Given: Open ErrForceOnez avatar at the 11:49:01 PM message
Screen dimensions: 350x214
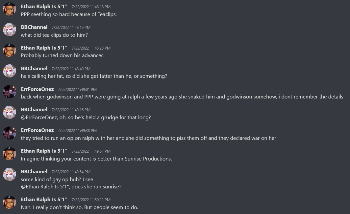Looking at the screenshot, I should pos(10,92).
